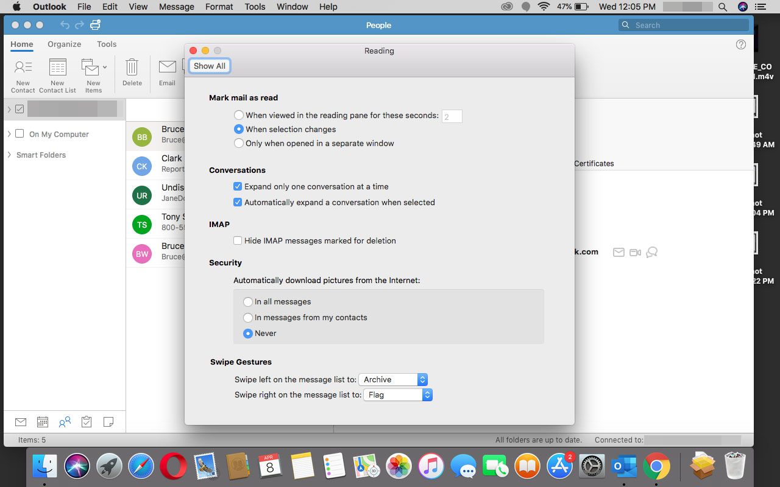Switch to People view at sidebar bottom
780x487 pixels.
(65, 422)
